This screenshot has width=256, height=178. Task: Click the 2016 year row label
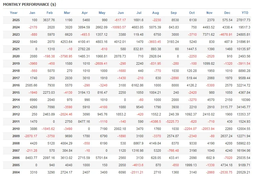16,85
